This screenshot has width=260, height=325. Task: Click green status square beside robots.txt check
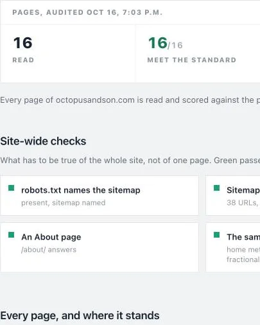[x=12, y=188]
